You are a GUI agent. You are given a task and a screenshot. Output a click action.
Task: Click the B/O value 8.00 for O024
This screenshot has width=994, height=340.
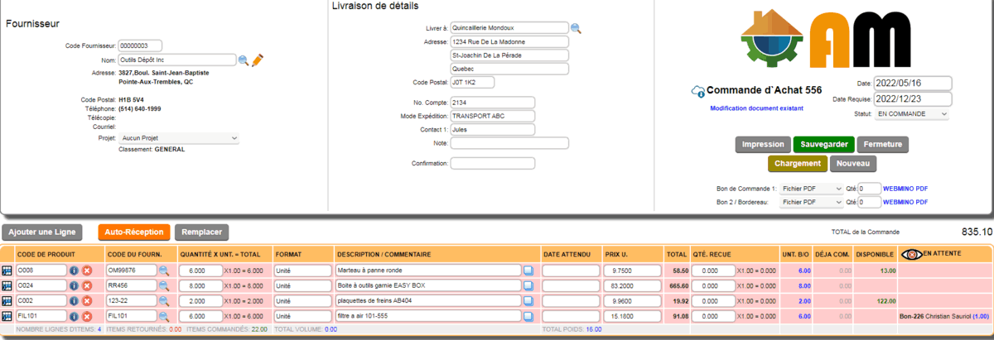[803, 285]
